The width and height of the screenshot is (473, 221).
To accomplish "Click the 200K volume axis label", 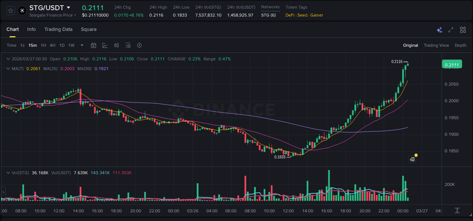I will coord(450,184).
